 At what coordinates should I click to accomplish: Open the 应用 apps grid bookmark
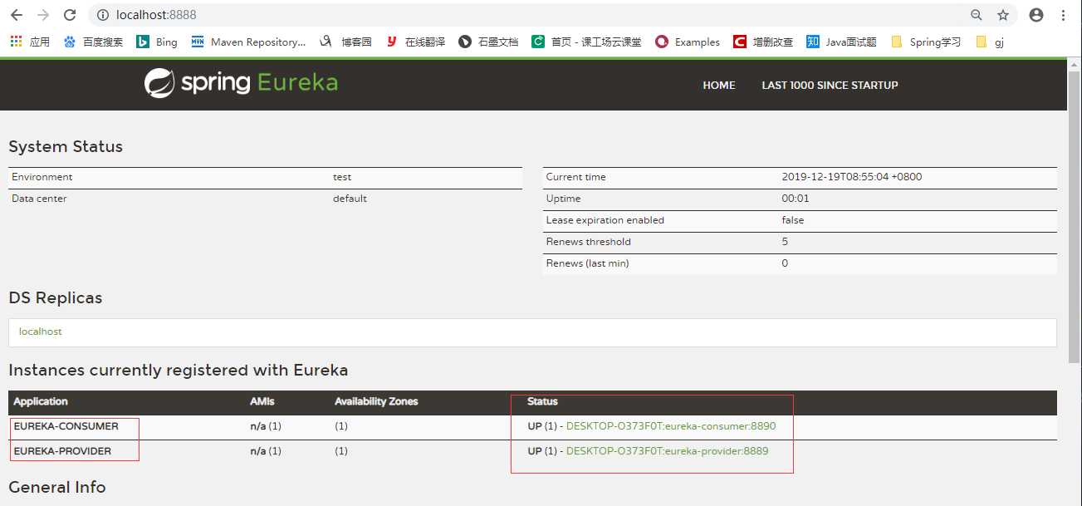[x=30, y=42]
